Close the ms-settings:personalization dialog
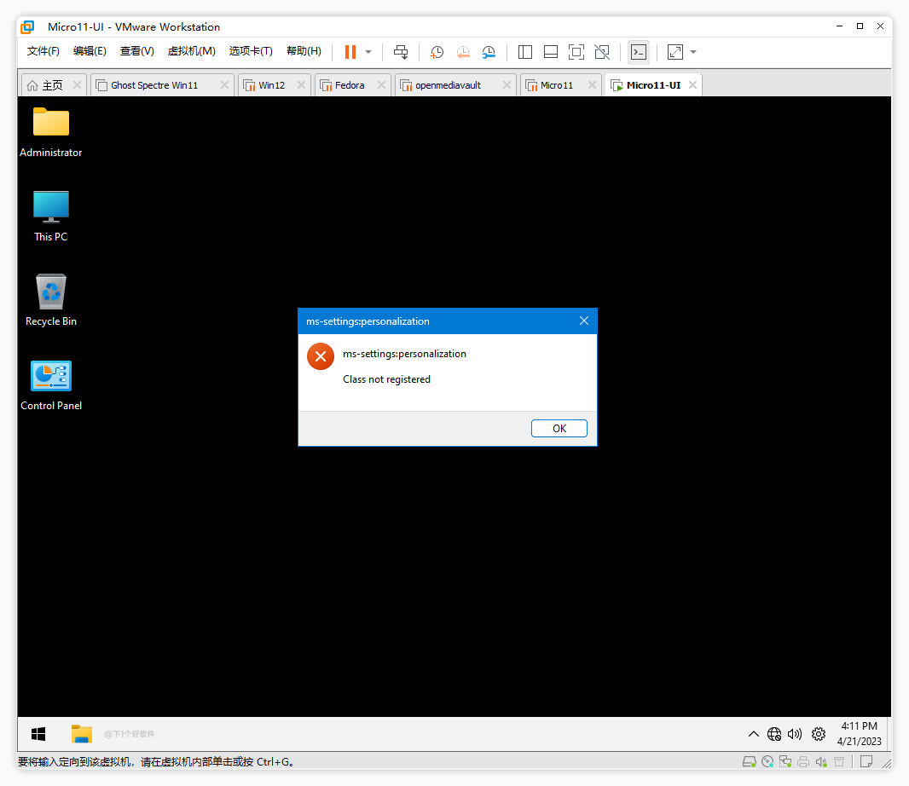Viewport: 909px width, 786px height. (584, 321)
